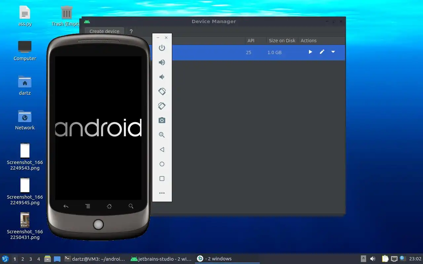Select Screenshot_1662249545.png on desktop
Image resolution: width=423 pixels, height=264 pixels.
click(x=25, y=191)
